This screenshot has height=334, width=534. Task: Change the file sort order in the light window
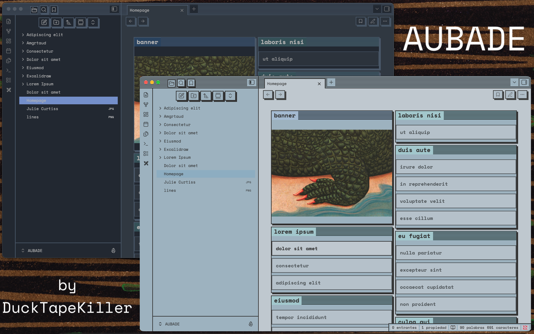tap(206, 96)
